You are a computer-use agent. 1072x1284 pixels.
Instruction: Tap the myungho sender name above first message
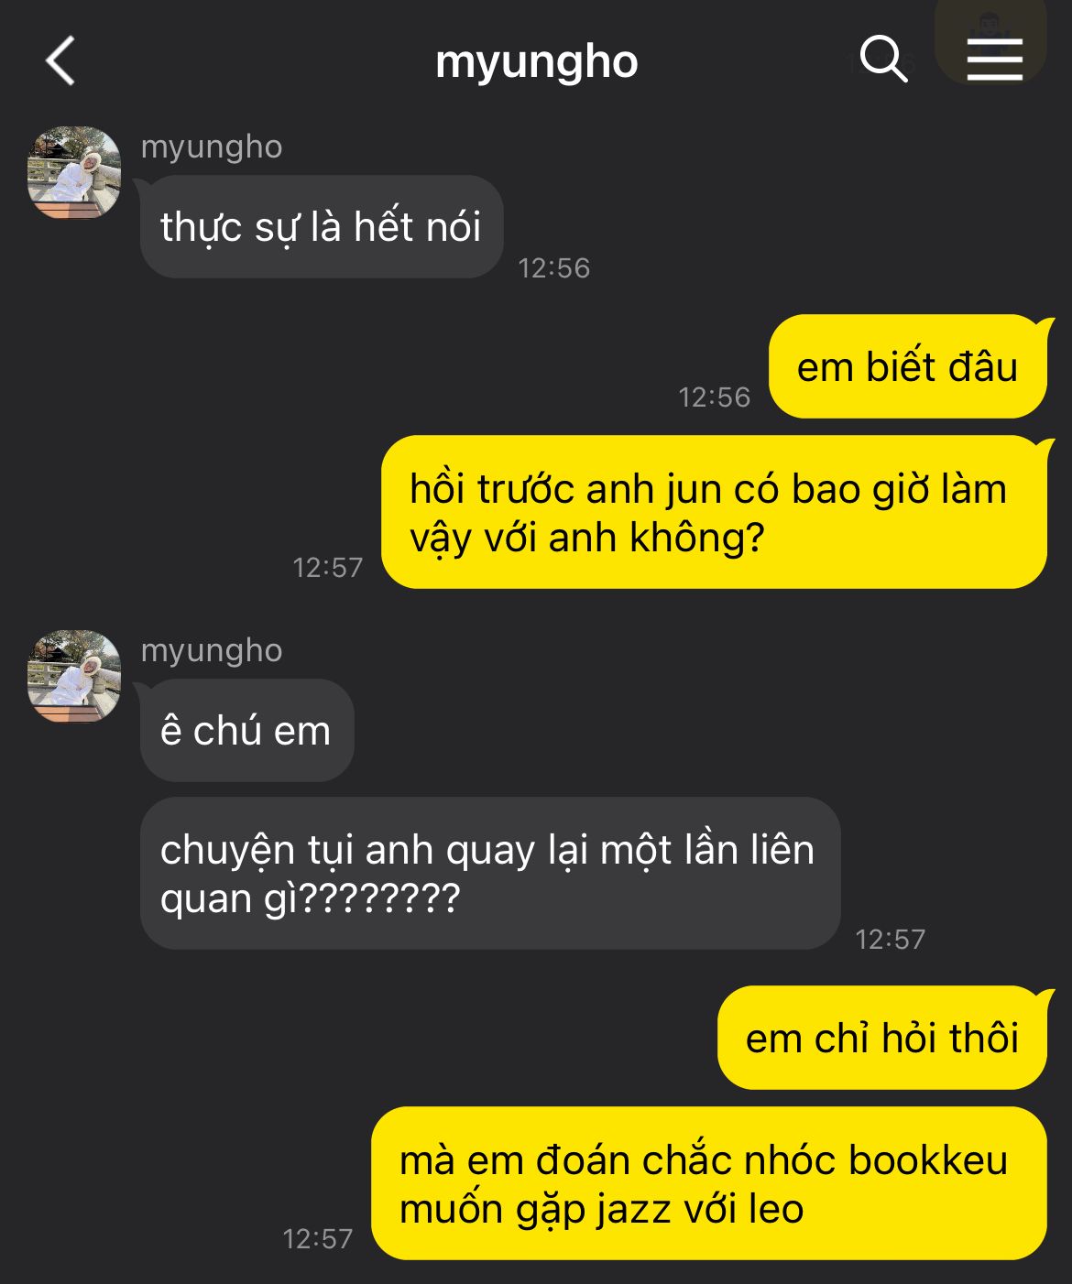pos(212,147)
